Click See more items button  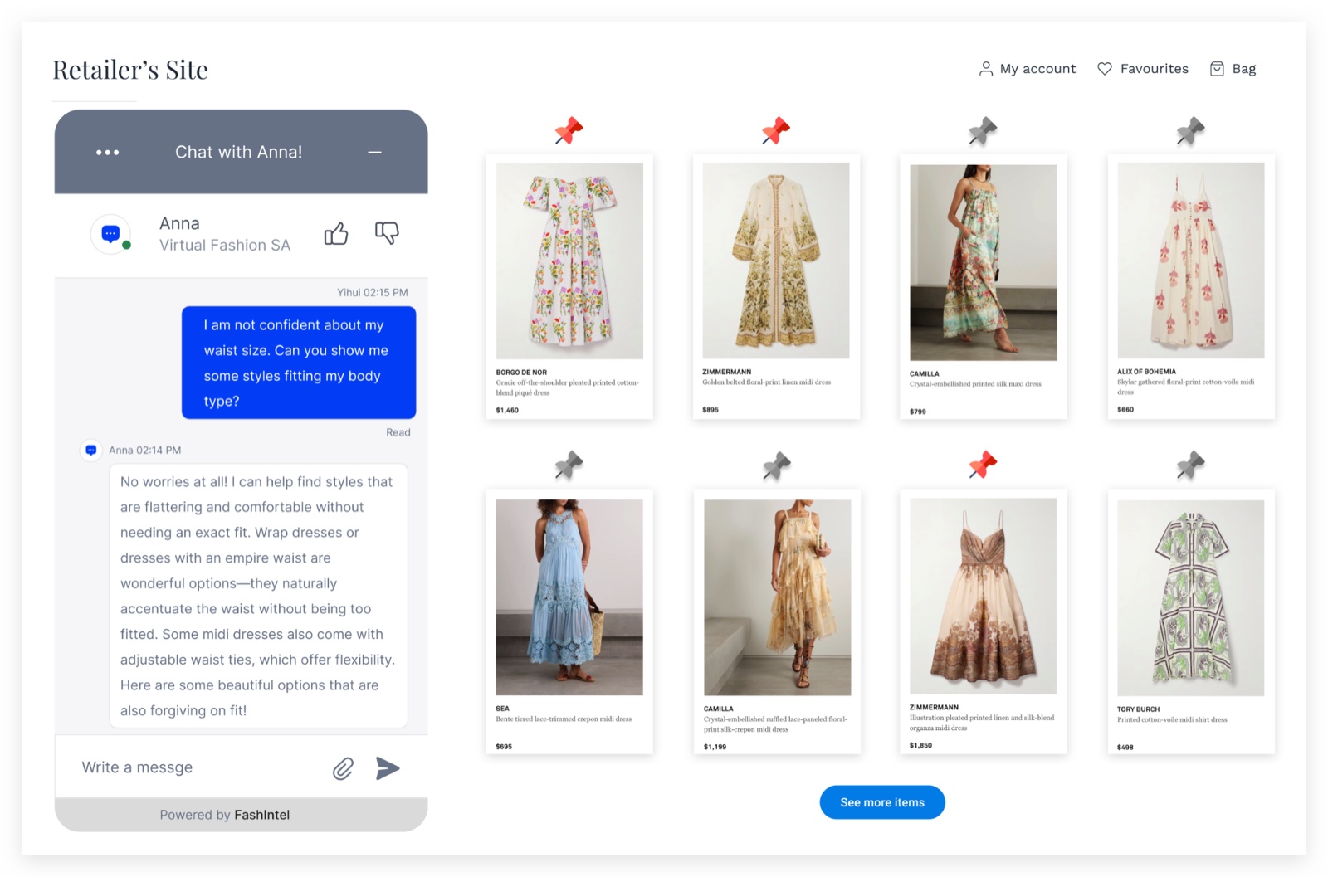882,802
